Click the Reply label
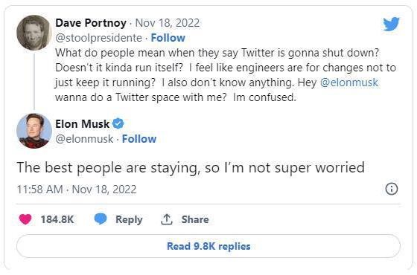 pos(129,219)
